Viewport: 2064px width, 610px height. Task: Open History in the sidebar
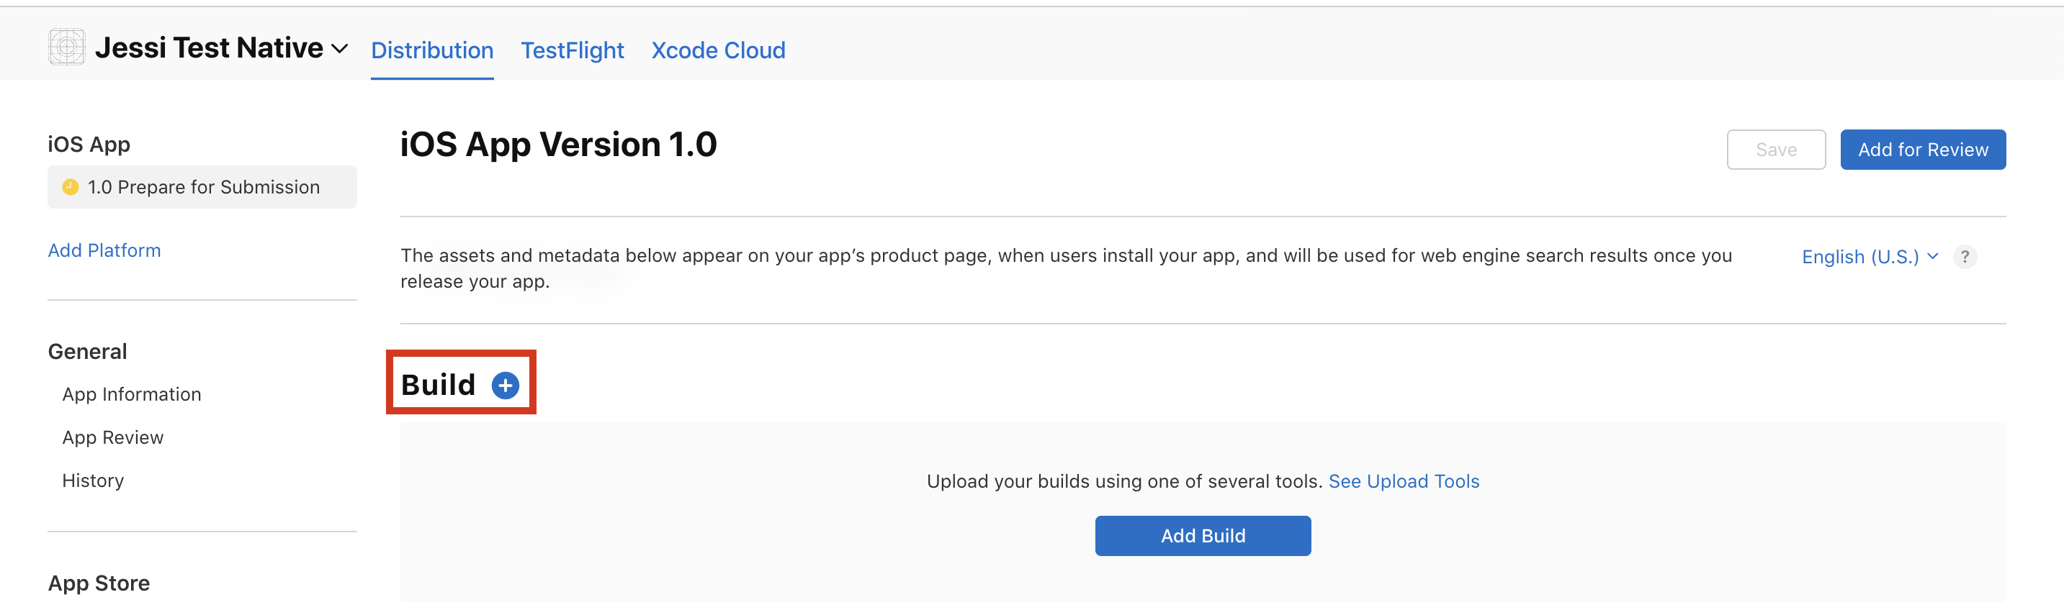[x=93, y=481]
